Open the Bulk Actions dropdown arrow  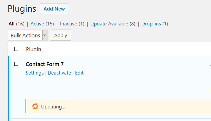click(45, 35)
